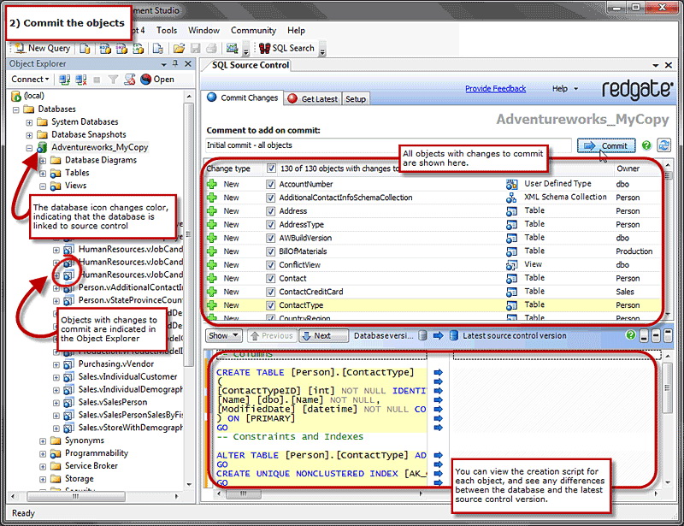Click the Stop square icon in Object Explorer
The image size is (684, 526).
(x=97, y=80)
